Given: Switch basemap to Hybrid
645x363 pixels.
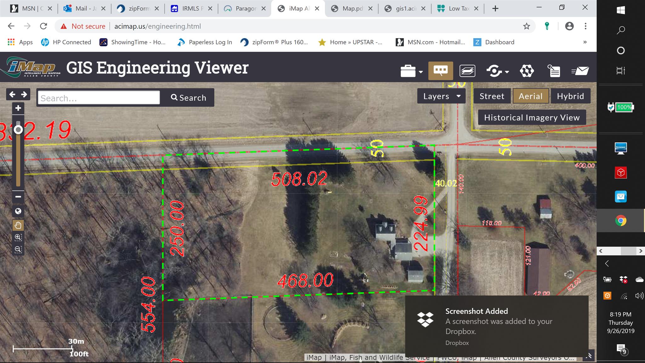Looking at the screenshot, I should tap(570, 96).
